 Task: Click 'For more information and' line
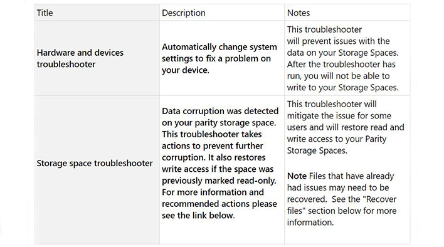(x=213, y=192)
